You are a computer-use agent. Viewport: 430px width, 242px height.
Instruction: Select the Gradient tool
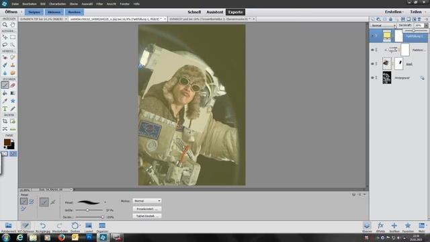pyautogui.click(x=13, y=93)
